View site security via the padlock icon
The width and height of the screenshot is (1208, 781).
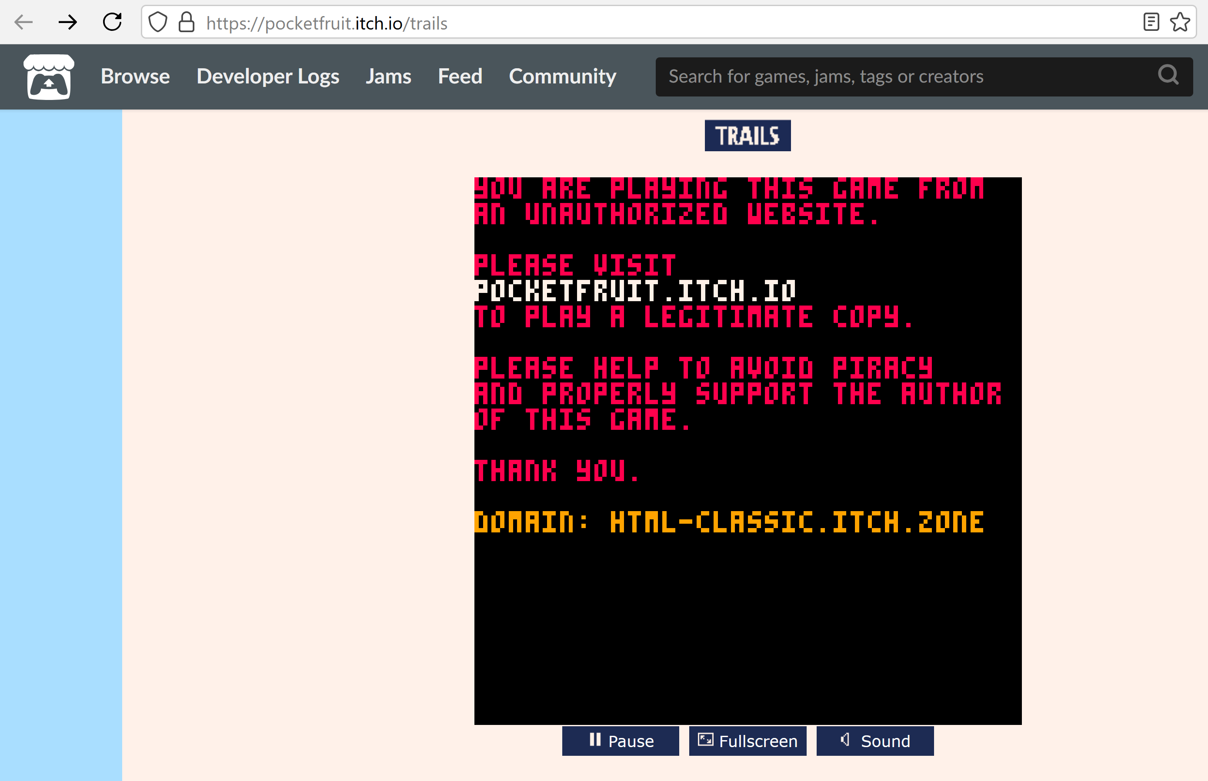pyautogui.click(x=187, y=22)
